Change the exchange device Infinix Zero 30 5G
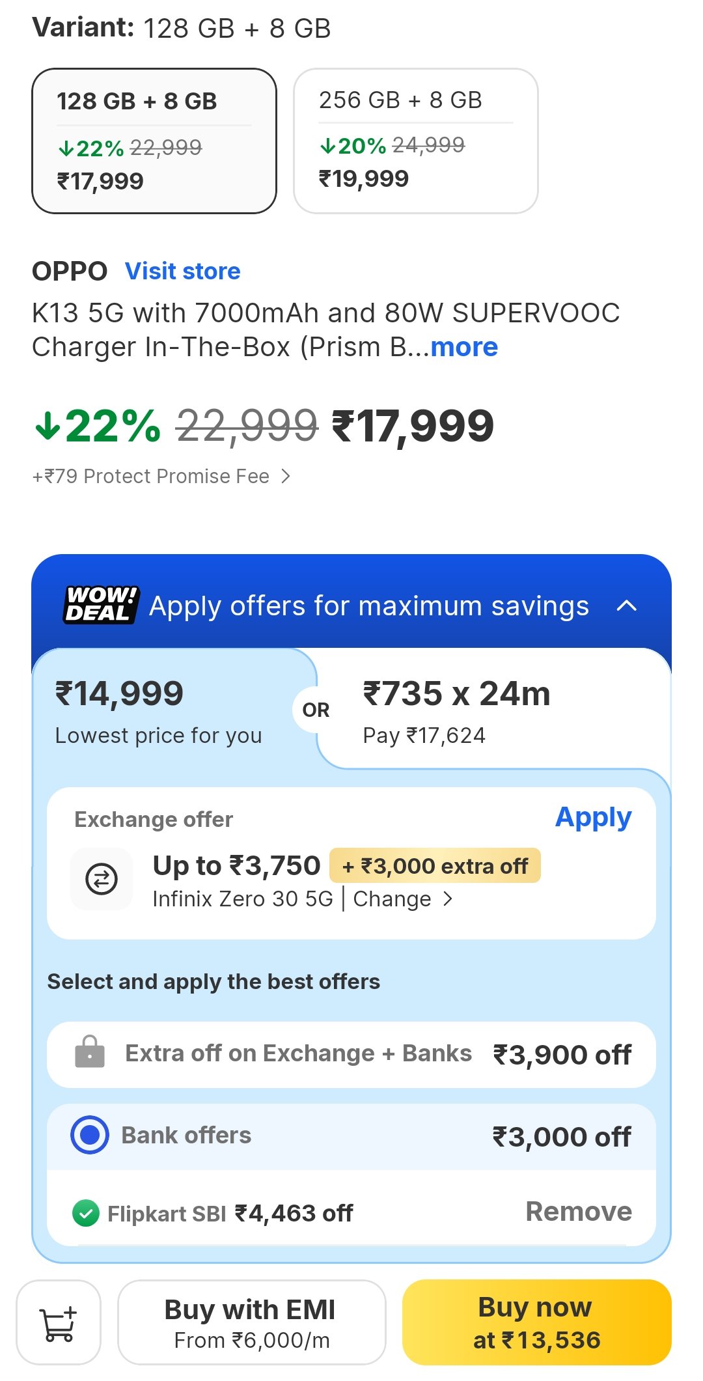The height and width of the screenshot is (1381, 703). [x=402, y=899]
